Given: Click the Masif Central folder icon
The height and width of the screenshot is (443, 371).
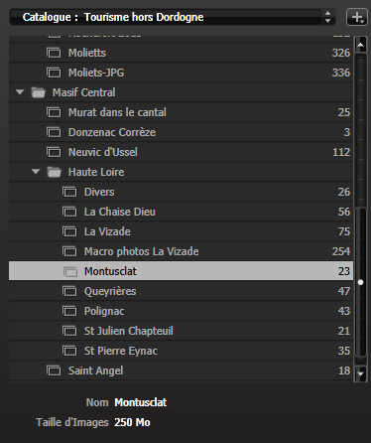Looking at the screenshot, I should pyautogui.click(x=38, y=92).
